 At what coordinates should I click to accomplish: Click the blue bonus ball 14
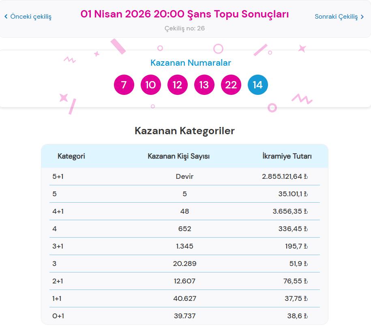tap(258, 85)
